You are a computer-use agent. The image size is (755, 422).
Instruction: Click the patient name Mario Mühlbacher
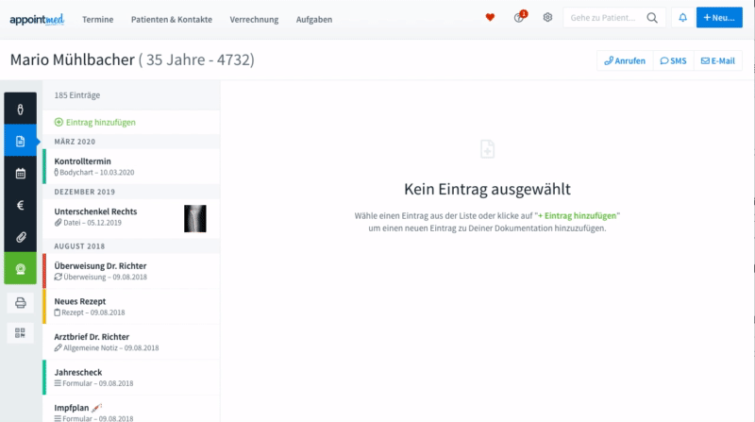click(73, 59)
